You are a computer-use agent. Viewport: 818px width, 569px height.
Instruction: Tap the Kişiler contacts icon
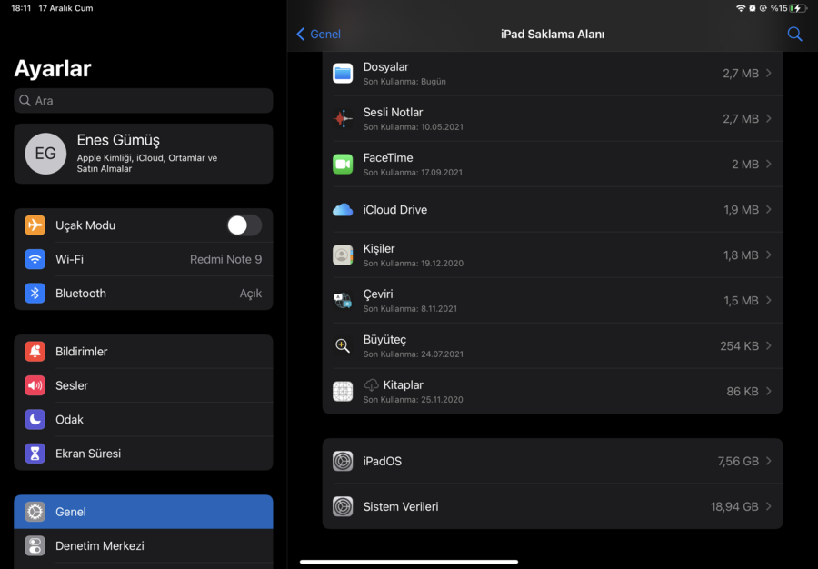pos(343,255)
